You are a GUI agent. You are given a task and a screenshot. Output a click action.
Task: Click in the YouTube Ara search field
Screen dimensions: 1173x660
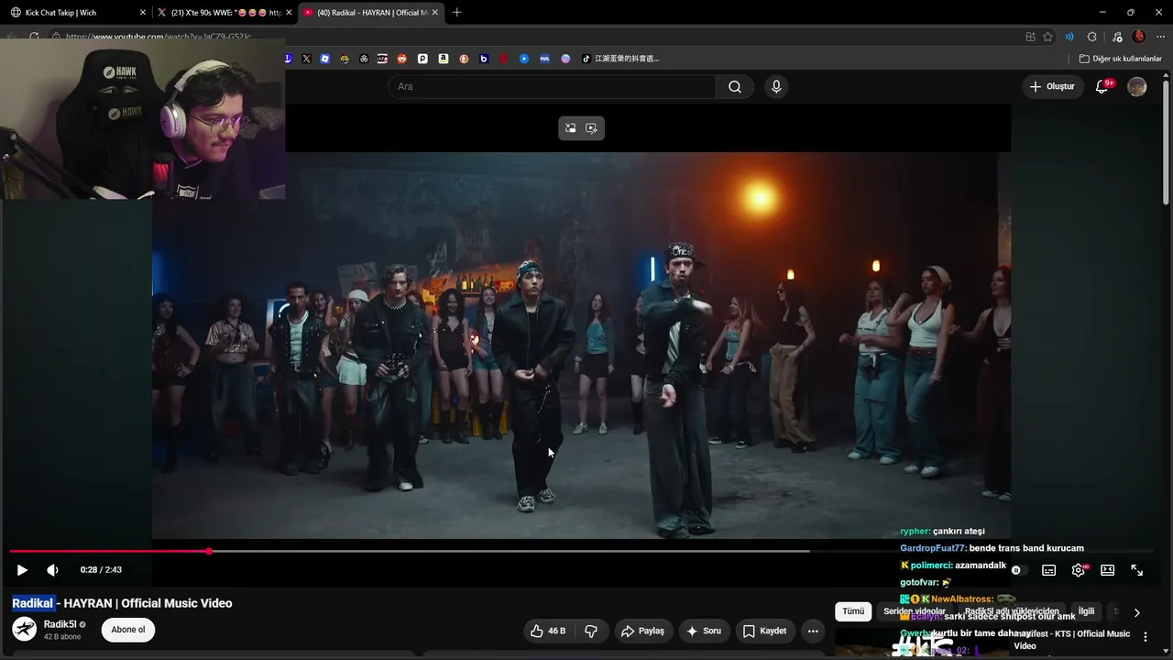tap(552, 86)
